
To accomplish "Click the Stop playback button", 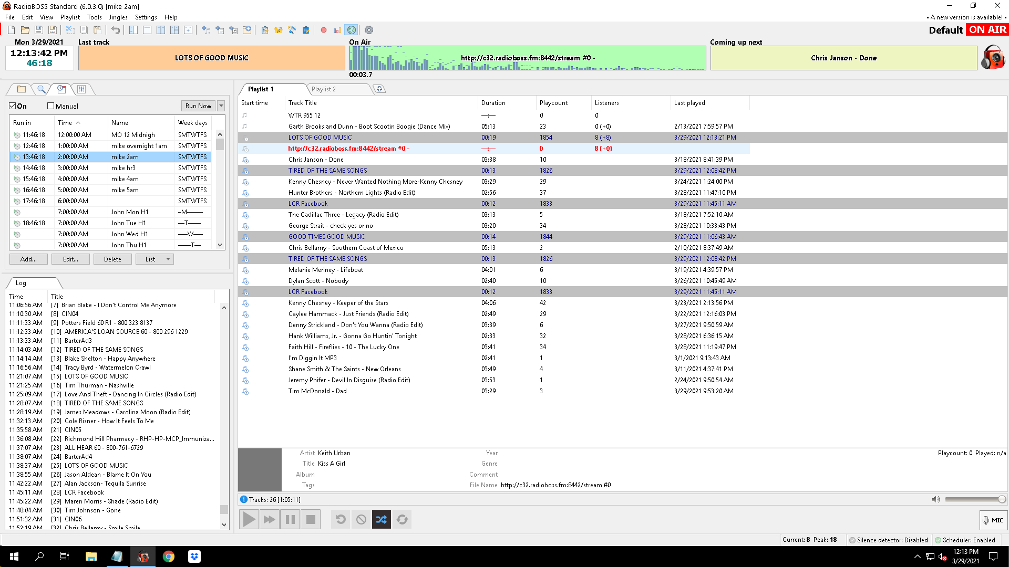I will click(x=311, y=520).
